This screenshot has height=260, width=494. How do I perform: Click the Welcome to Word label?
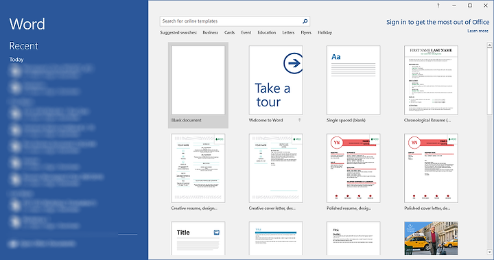point(266,120)
